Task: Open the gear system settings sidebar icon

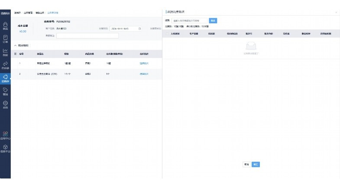Action: tap(5, 105)
